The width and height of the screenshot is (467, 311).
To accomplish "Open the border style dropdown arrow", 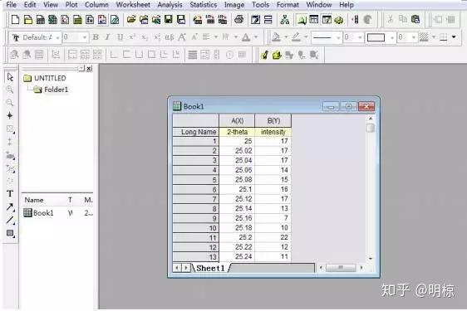I will click(454, 37).
